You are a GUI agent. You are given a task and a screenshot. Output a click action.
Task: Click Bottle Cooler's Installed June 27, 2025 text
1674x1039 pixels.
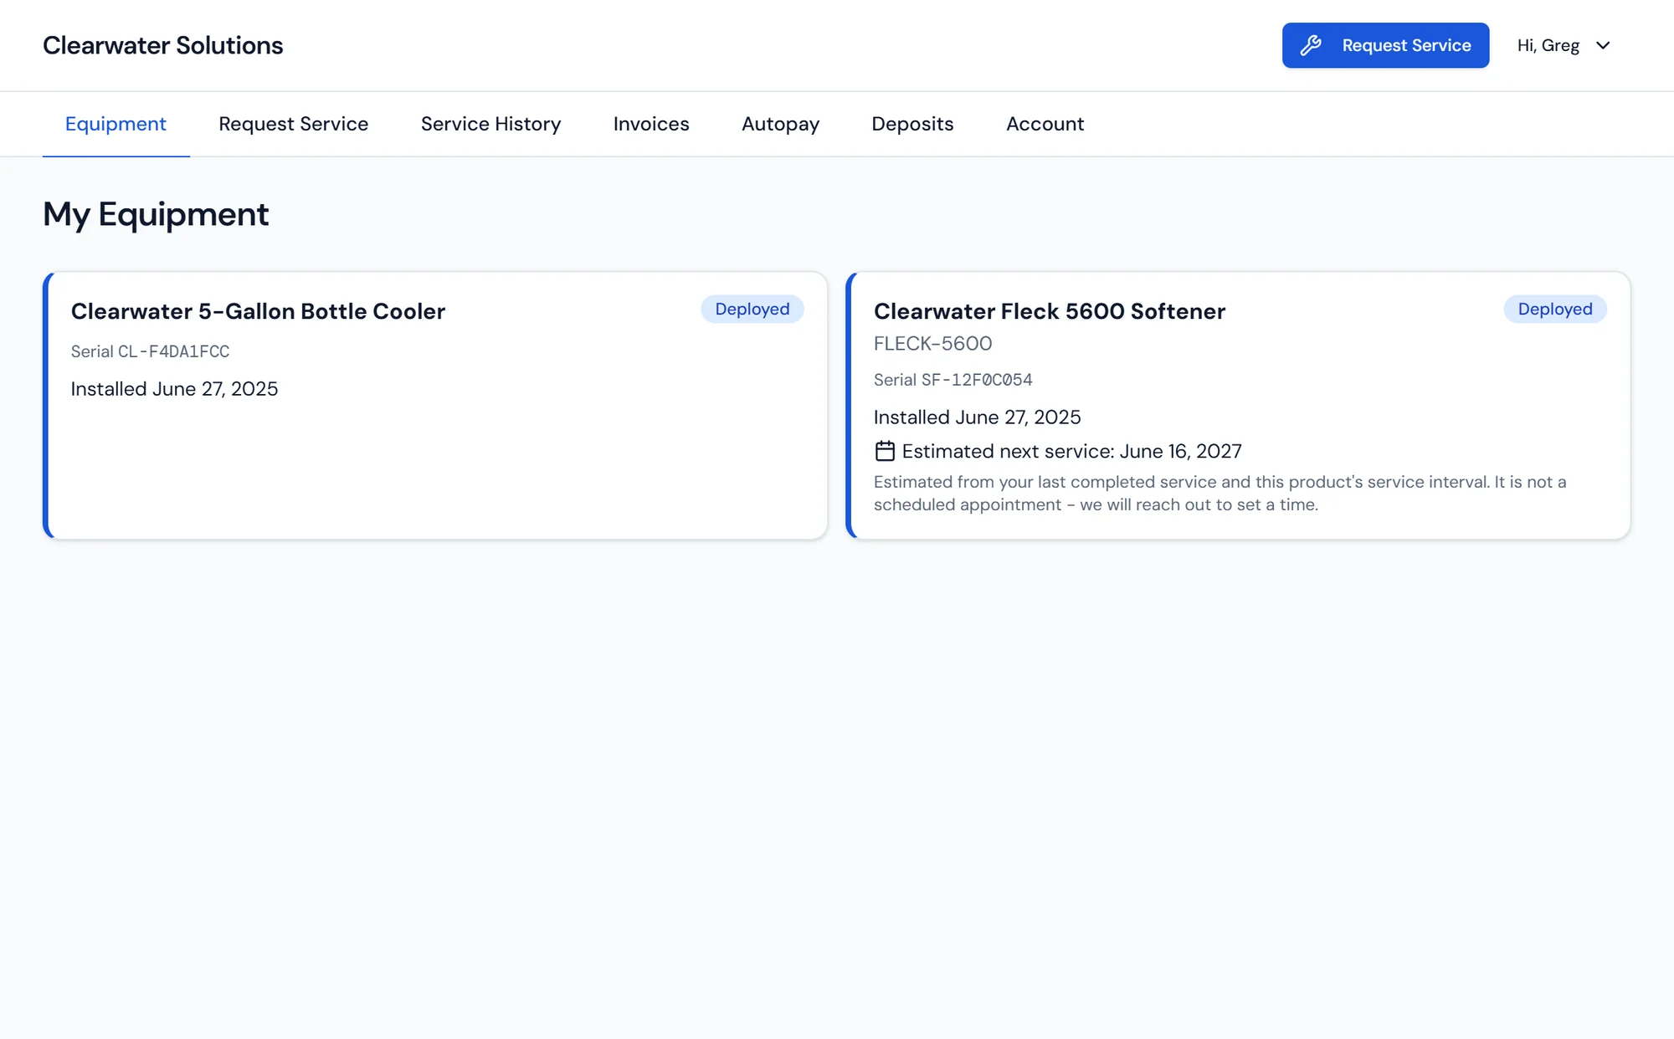click(x=174, y=389)
